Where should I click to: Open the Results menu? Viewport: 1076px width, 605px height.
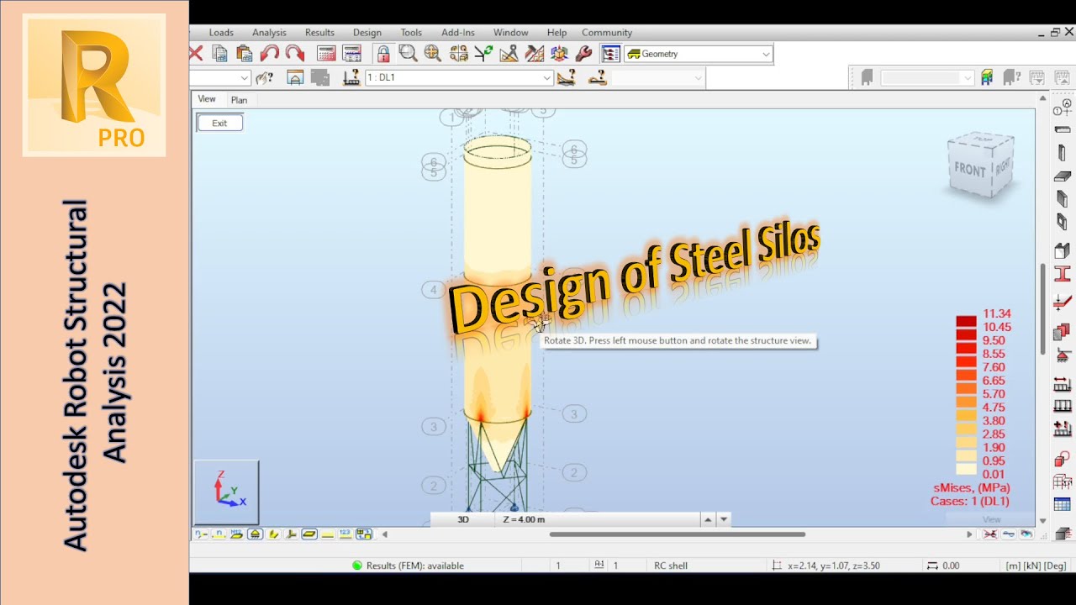(x=319, y=33)
